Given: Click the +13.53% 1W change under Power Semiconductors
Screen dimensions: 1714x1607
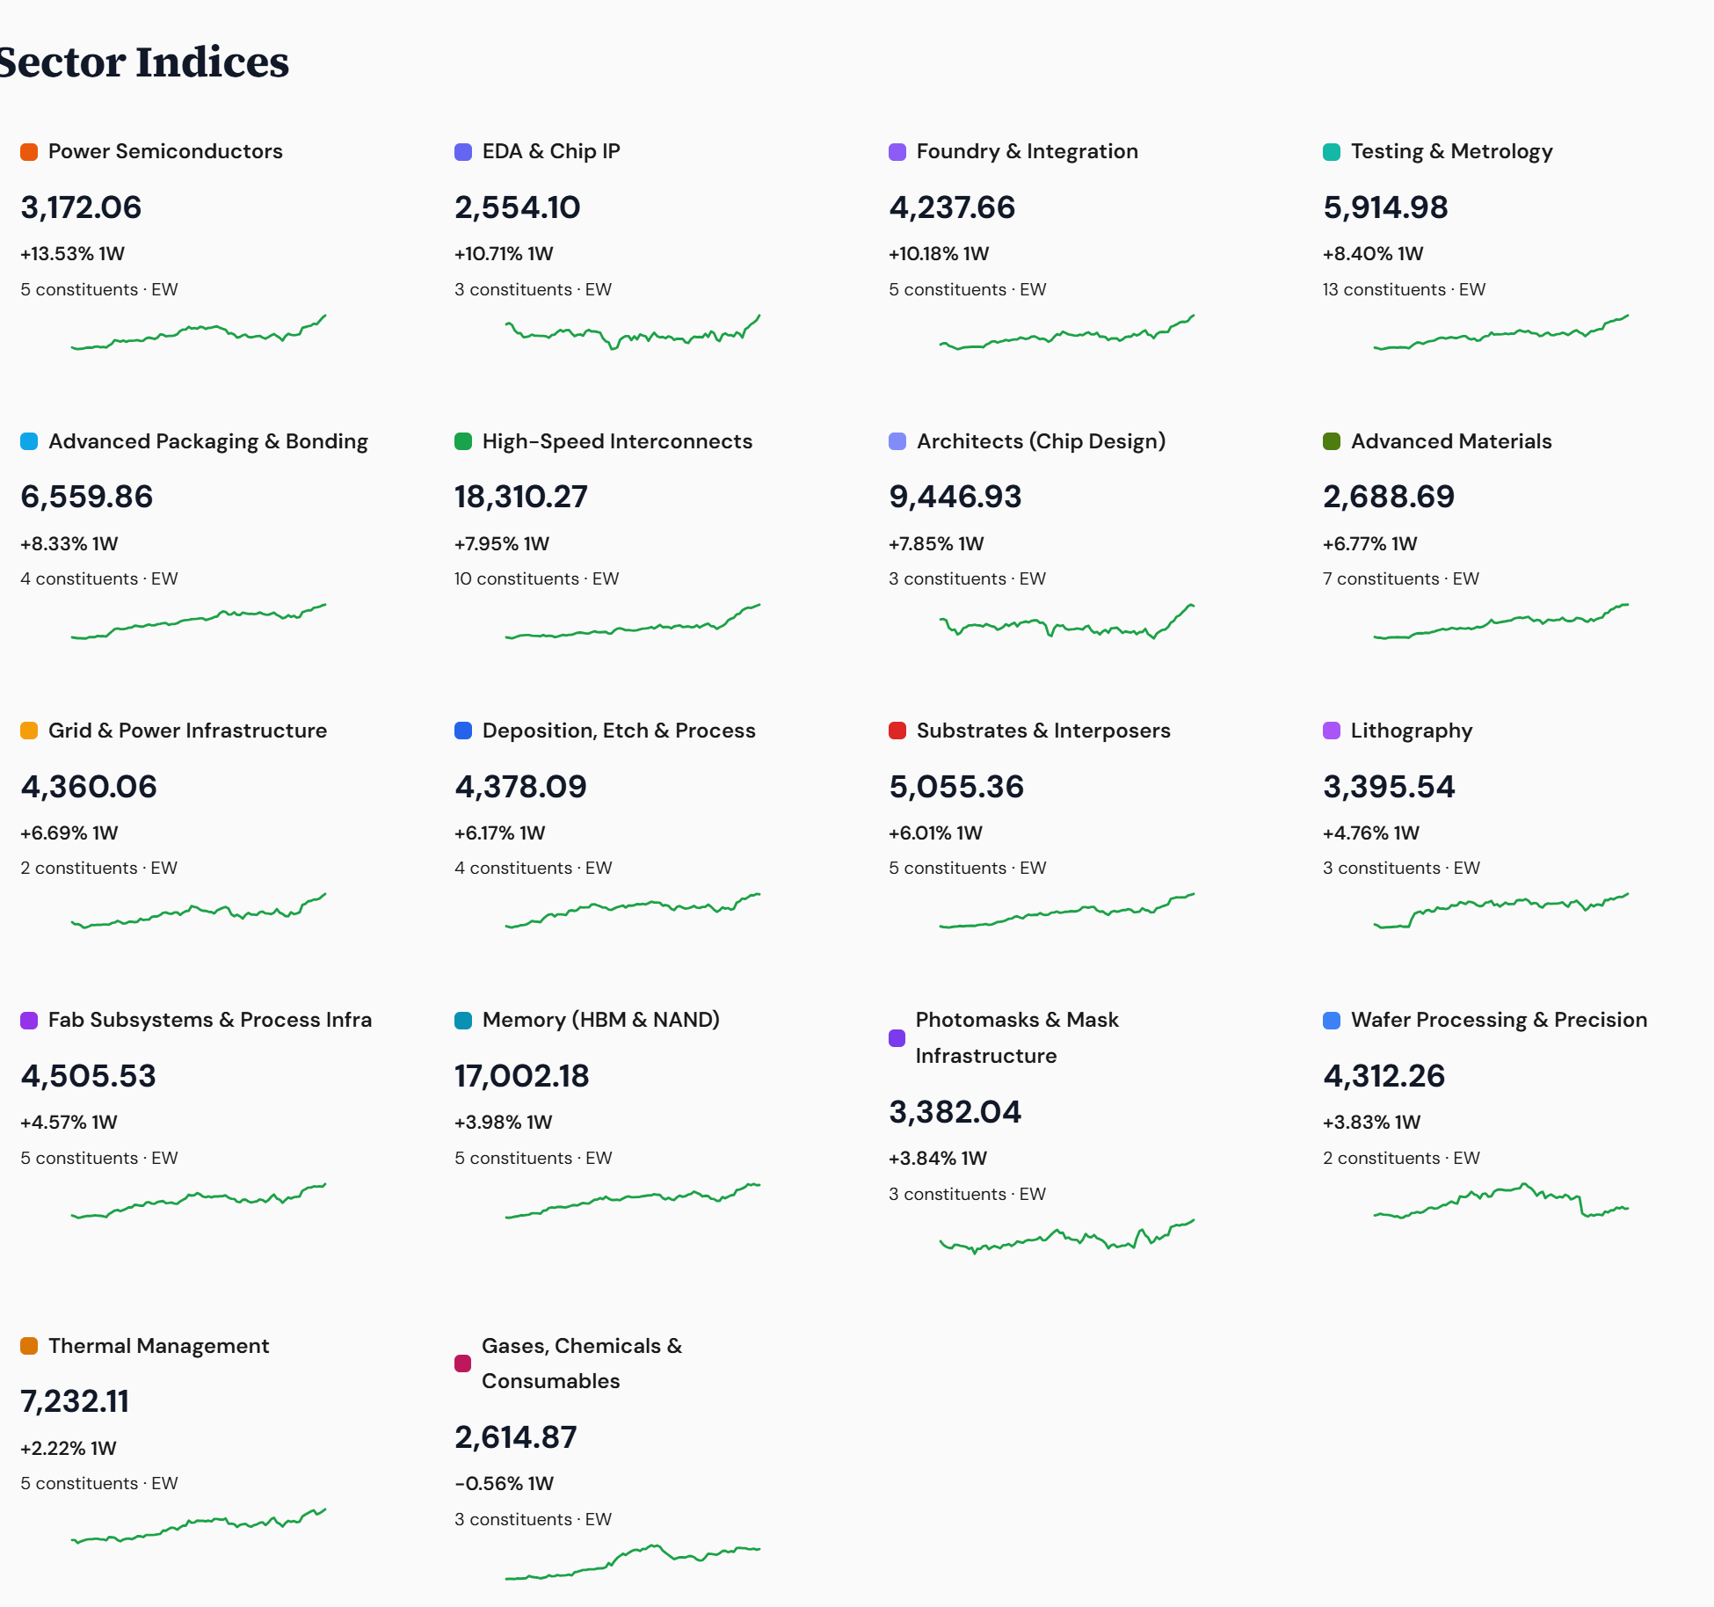Looking at the screenshot, I should click(x=73, y=254).
